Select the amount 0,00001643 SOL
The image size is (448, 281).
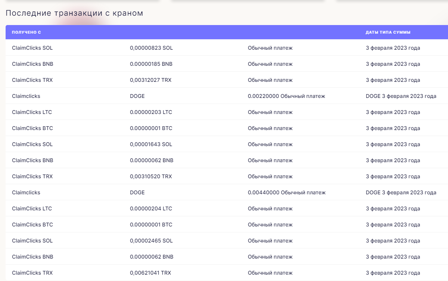(151, 144)
